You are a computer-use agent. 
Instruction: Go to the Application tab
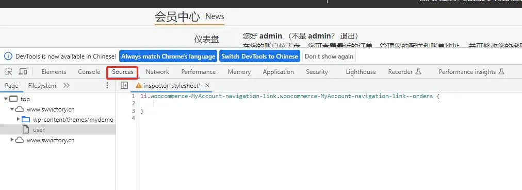[279, 71]
